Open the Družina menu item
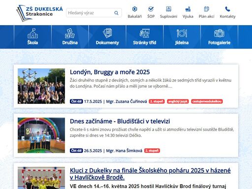The width and height of the screenshot is (252, 189). pos(70,37)
